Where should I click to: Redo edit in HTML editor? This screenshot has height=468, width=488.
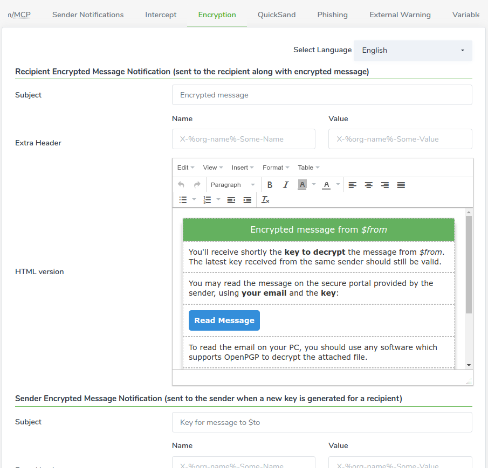[x=197, y=185]
